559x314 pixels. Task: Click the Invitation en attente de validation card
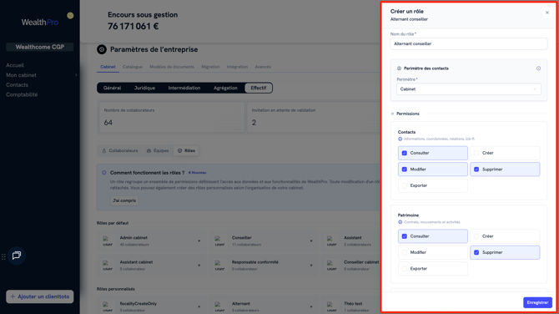click(314, 118)
